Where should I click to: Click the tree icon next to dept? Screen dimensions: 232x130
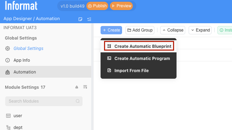click(8, 127)
